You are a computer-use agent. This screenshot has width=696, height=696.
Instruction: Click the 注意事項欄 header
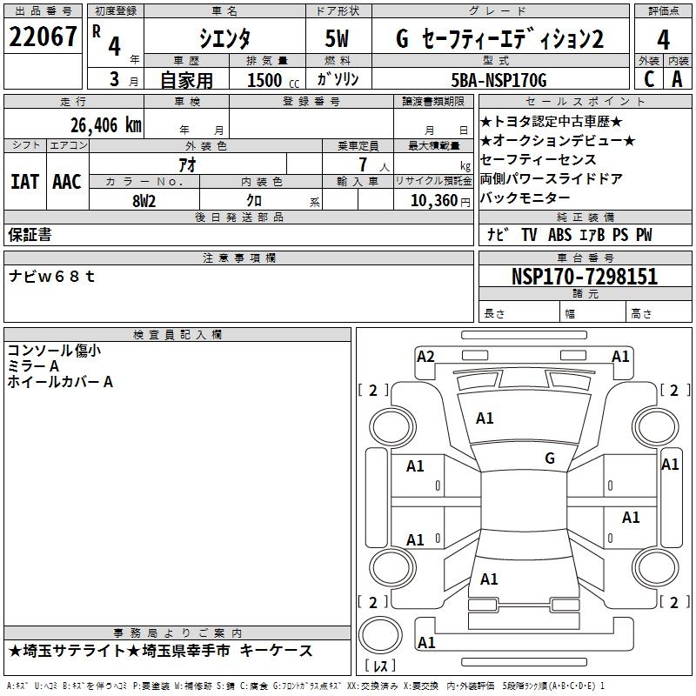click(238, 258)
